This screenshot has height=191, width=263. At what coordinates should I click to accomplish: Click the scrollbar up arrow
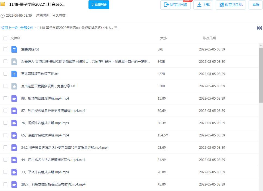pos(261,45)
